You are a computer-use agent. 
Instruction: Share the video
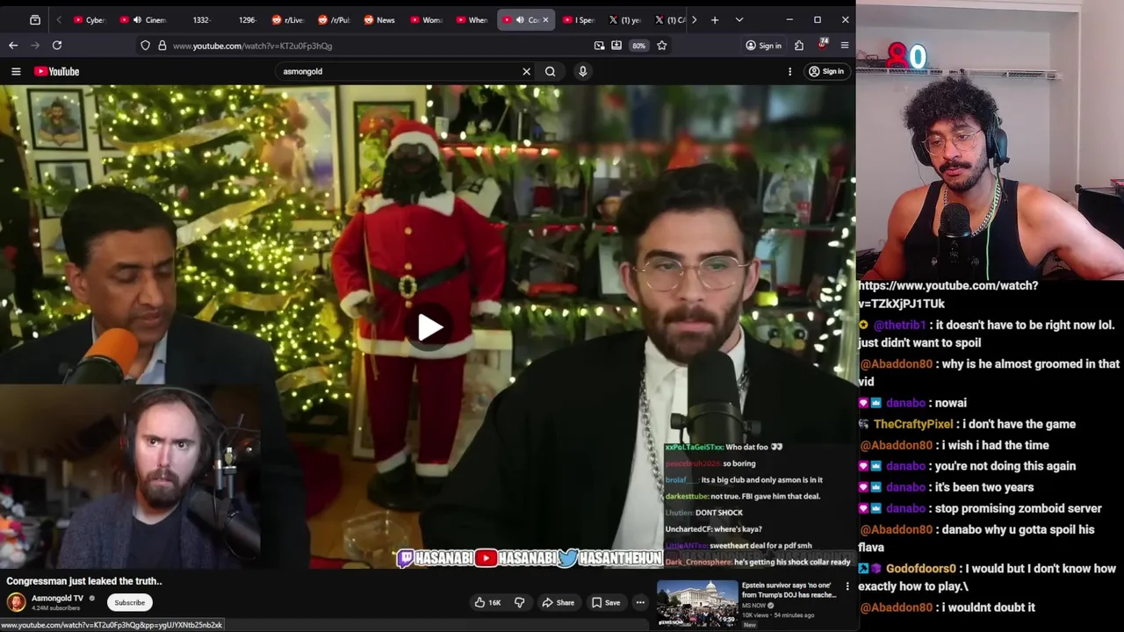[x=558, y=602]
